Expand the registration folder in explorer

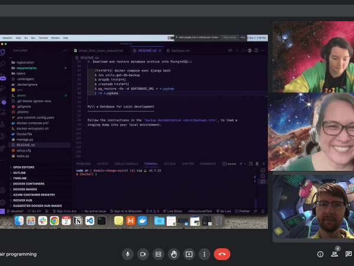[x=25, y=62]
